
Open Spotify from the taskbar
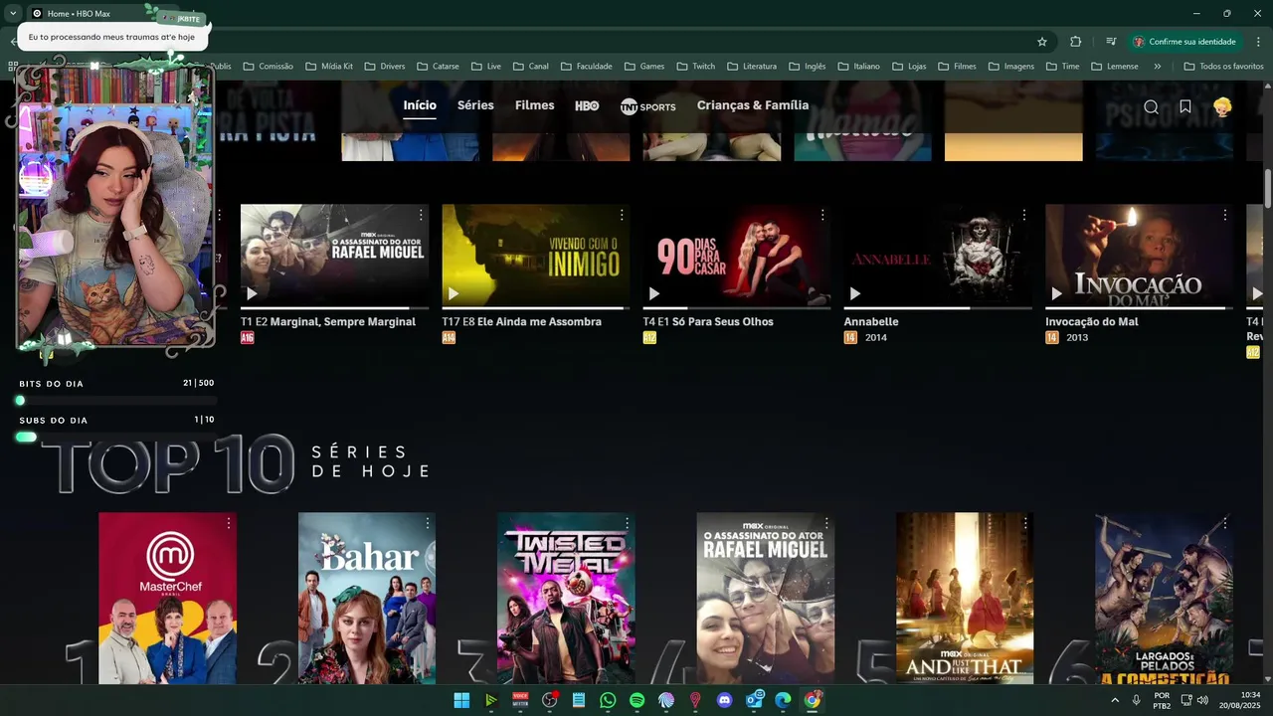636,700
